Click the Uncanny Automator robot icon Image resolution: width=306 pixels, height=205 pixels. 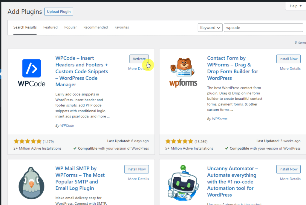(x=183, y=183)
